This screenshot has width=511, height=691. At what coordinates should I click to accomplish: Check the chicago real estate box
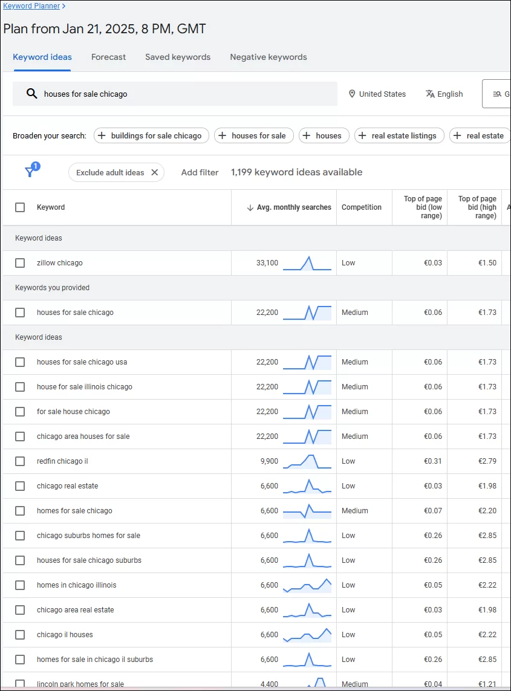(x=20, y=486)
